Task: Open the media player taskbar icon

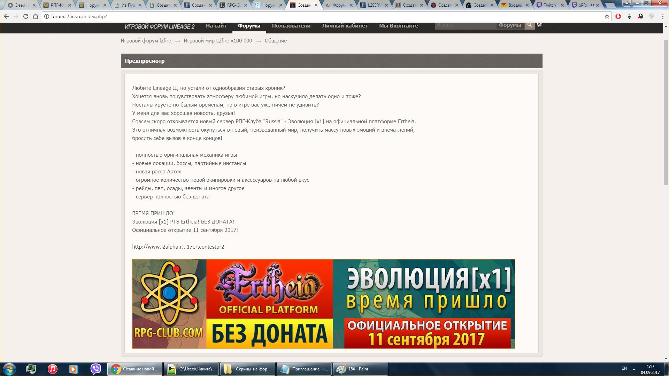Action: (x=74, y=369)
